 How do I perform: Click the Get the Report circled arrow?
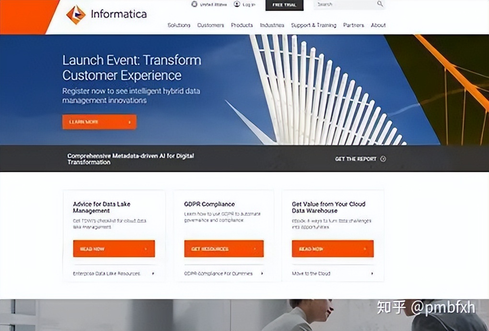tap(383, 159)
